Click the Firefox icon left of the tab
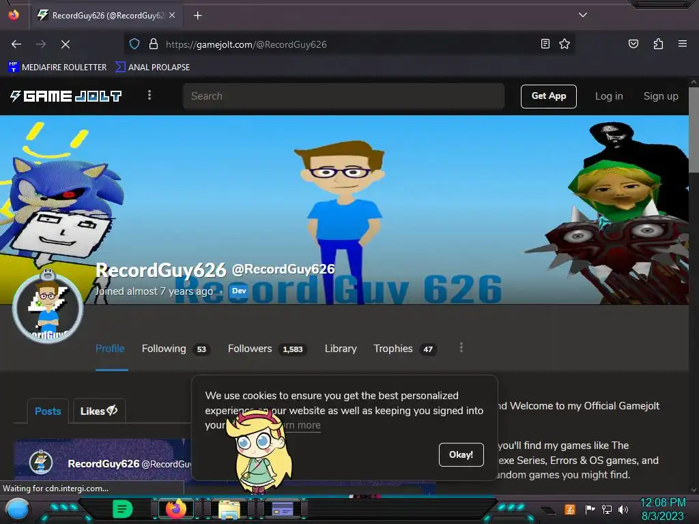Viewport: 699px width, 524px height. tap(14, 15)
